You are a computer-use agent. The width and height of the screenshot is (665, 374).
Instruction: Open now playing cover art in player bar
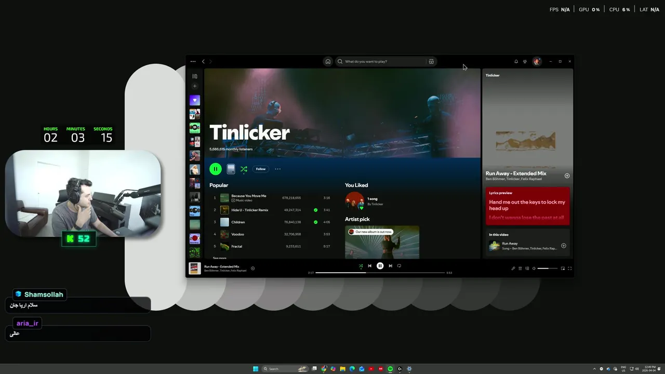[x=195, y=268]
